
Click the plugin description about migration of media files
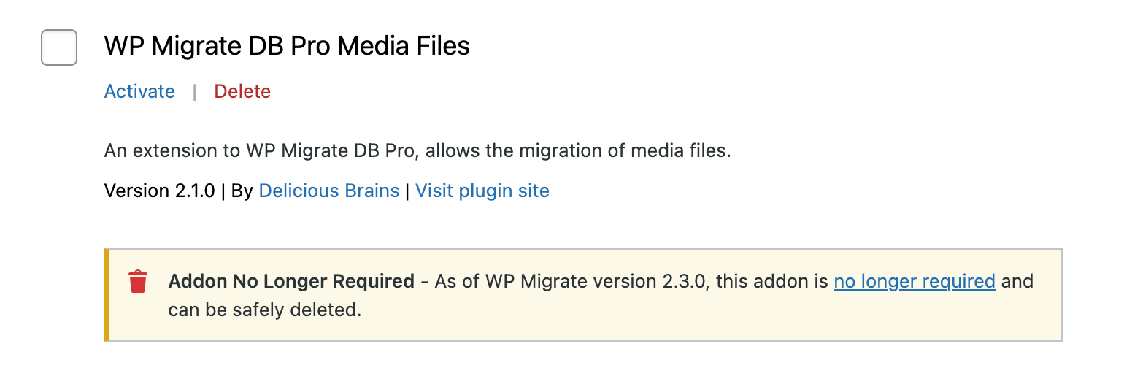tap(417, 151)
